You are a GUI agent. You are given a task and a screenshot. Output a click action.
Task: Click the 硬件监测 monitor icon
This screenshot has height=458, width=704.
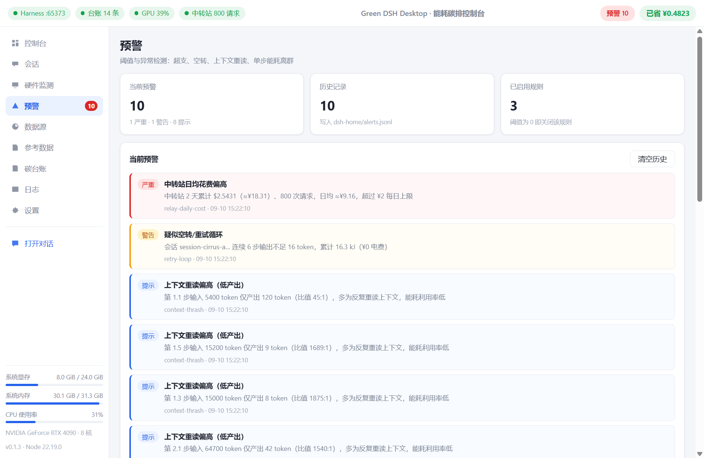coord(15,85)
